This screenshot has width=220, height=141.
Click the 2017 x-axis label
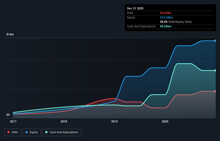point(13,121)
